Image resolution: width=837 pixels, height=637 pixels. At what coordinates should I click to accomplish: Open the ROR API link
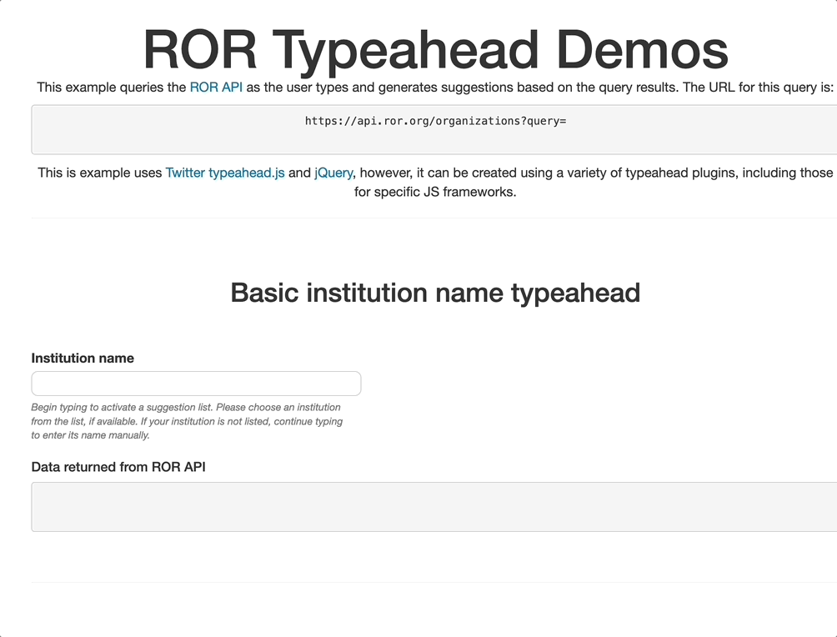[x=216, y=88]
